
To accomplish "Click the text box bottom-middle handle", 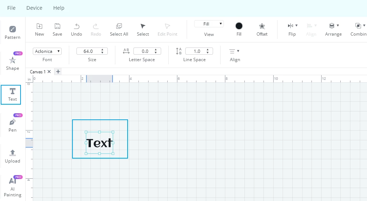I will click(100, 154).
